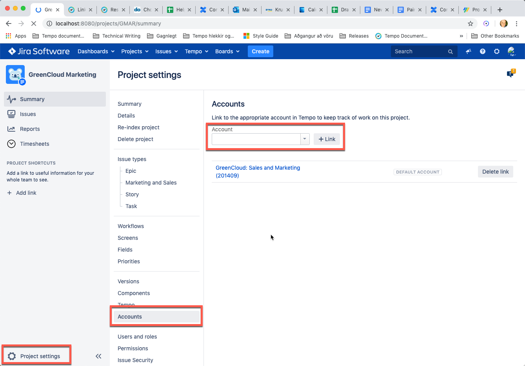
Task: Open Jira help via question mark icon
Action: tap(483, 51)
